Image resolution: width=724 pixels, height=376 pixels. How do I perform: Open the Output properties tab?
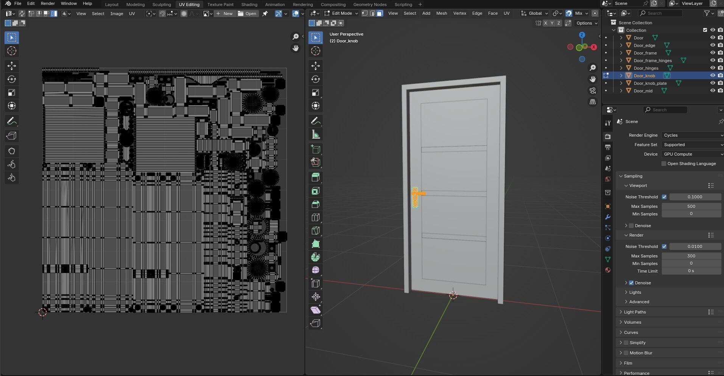pos(608,147)
